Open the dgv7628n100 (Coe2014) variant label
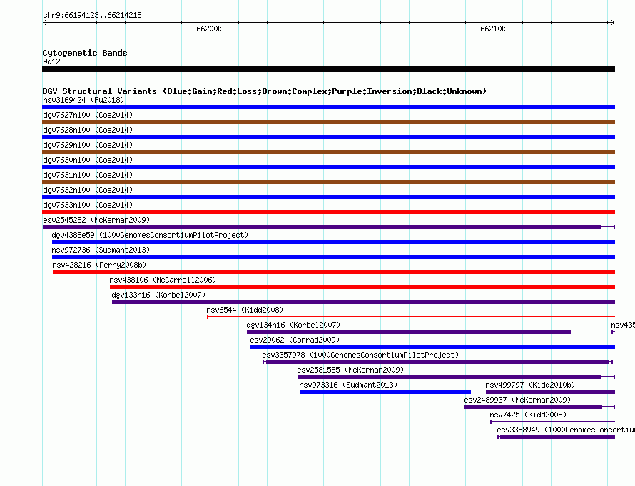The image size is (635, 486). pyautogui.click(x=88, y=130)
